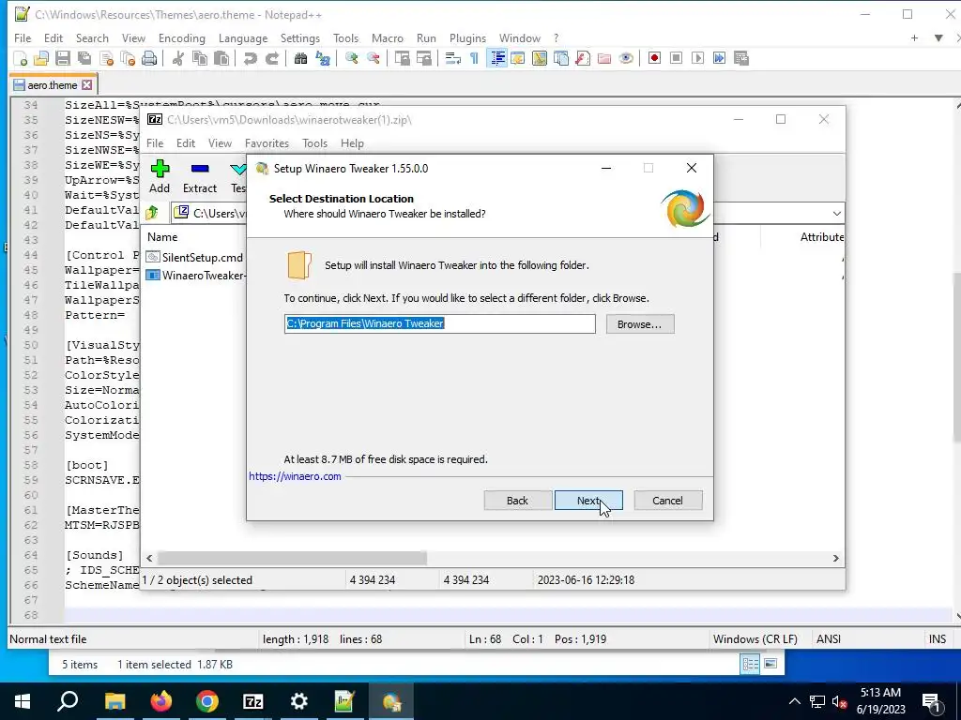The width and height of the screenshot is (961, 720).
Task: Click the Save All toolbar icon
Action: 84,58
